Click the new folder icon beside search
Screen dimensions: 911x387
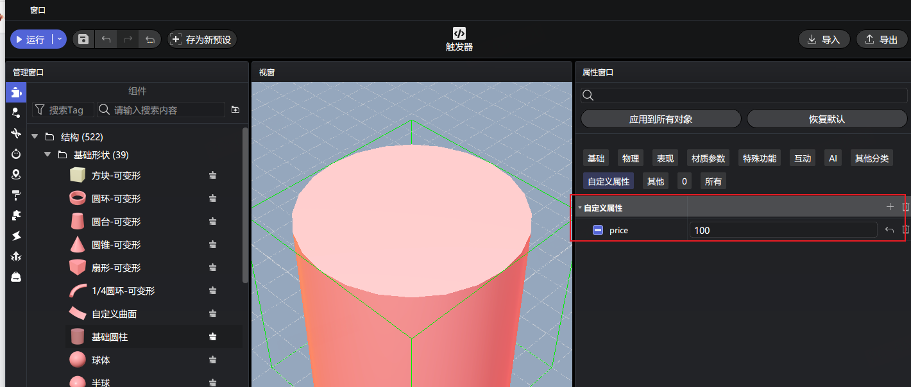[235, 110]
